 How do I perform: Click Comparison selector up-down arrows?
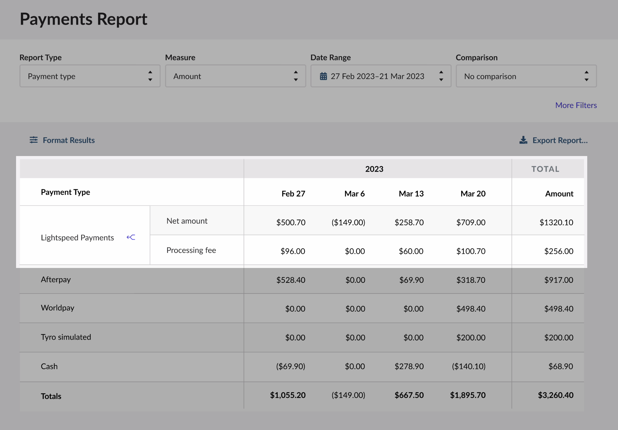[x=586, y=76]
